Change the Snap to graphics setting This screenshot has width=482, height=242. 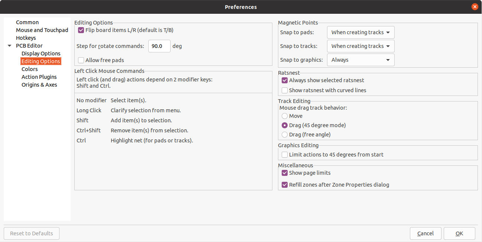[360, 60]
